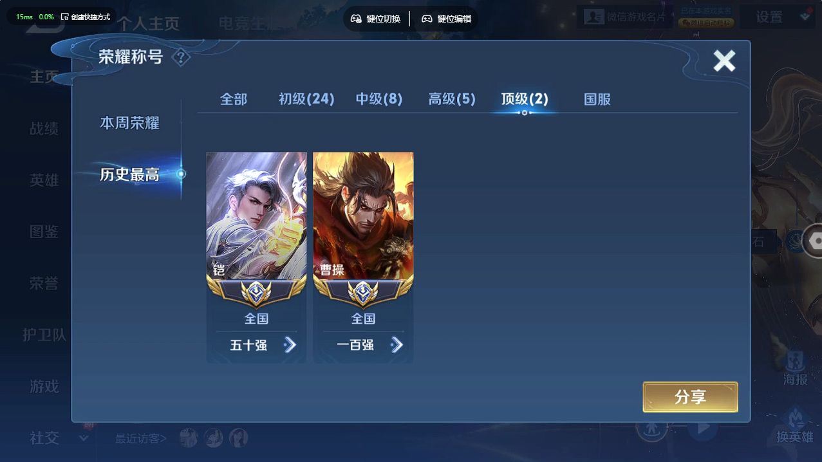Open 键位编辑 gamepad icon
822x462 pixels.
tap(427, 19)
